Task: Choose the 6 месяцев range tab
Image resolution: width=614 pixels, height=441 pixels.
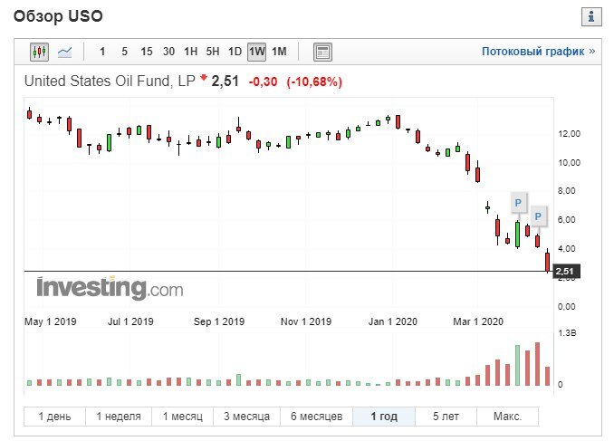Action: pyautogui.click(x=316, y=417)
